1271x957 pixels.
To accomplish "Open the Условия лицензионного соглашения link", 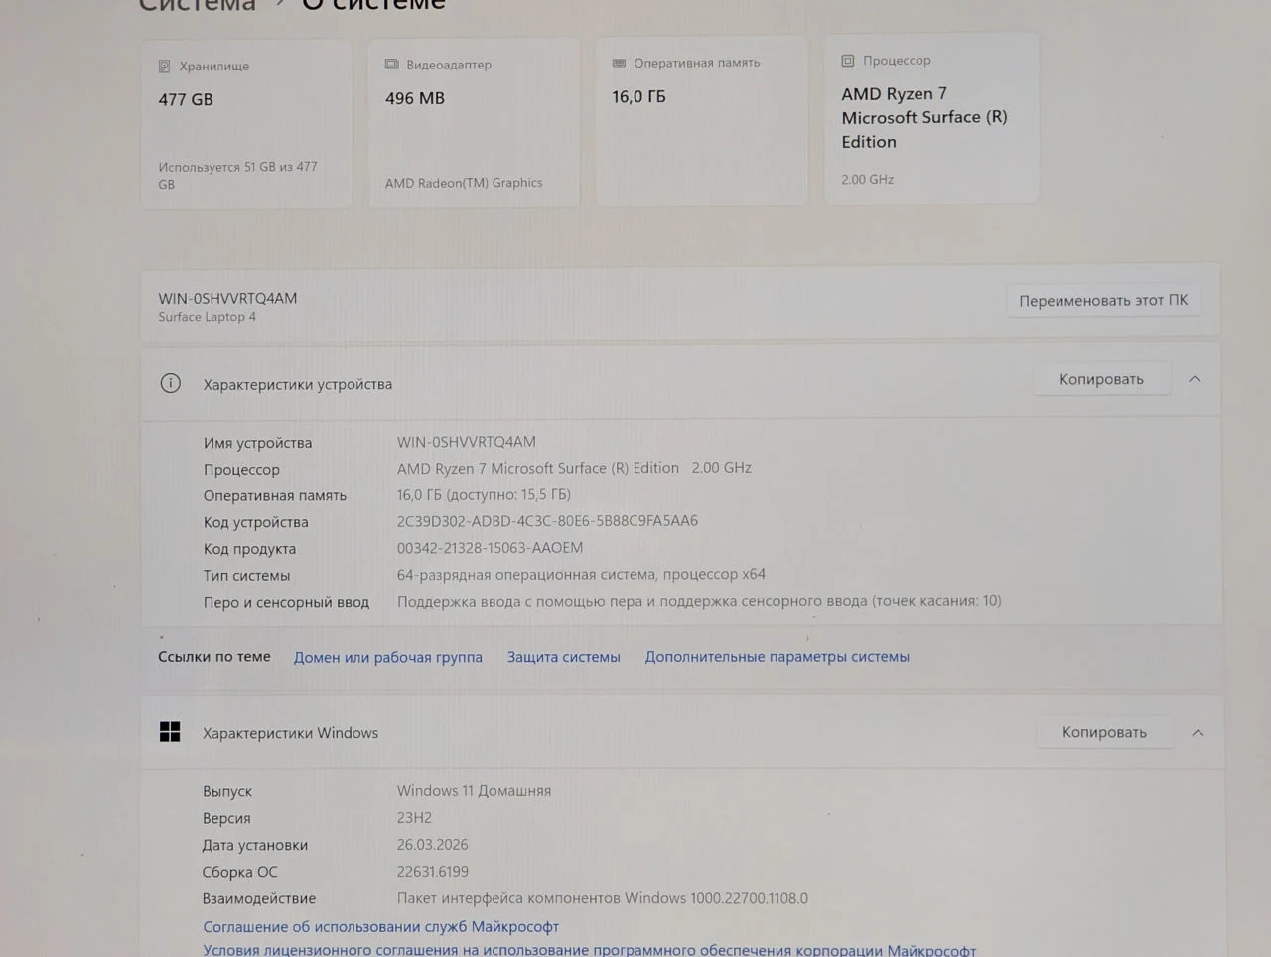I will [x=590, y=950].
